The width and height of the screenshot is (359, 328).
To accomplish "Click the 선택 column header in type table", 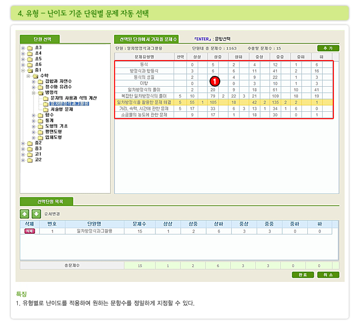I will tap(180, 57).
